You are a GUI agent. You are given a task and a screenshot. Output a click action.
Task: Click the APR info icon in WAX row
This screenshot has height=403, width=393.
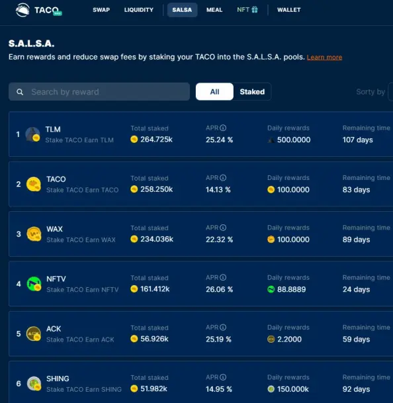tap(223, 228)
